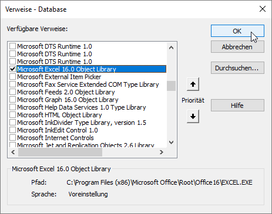This screenshot has height=214, width=272.
Task: Click the vertical scrollbar thumb
Action: pos(171,86)
